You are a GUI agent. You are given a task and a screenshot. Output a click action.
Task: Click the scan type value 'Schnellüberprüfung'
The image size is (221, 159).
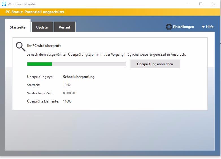pos(79,77)
